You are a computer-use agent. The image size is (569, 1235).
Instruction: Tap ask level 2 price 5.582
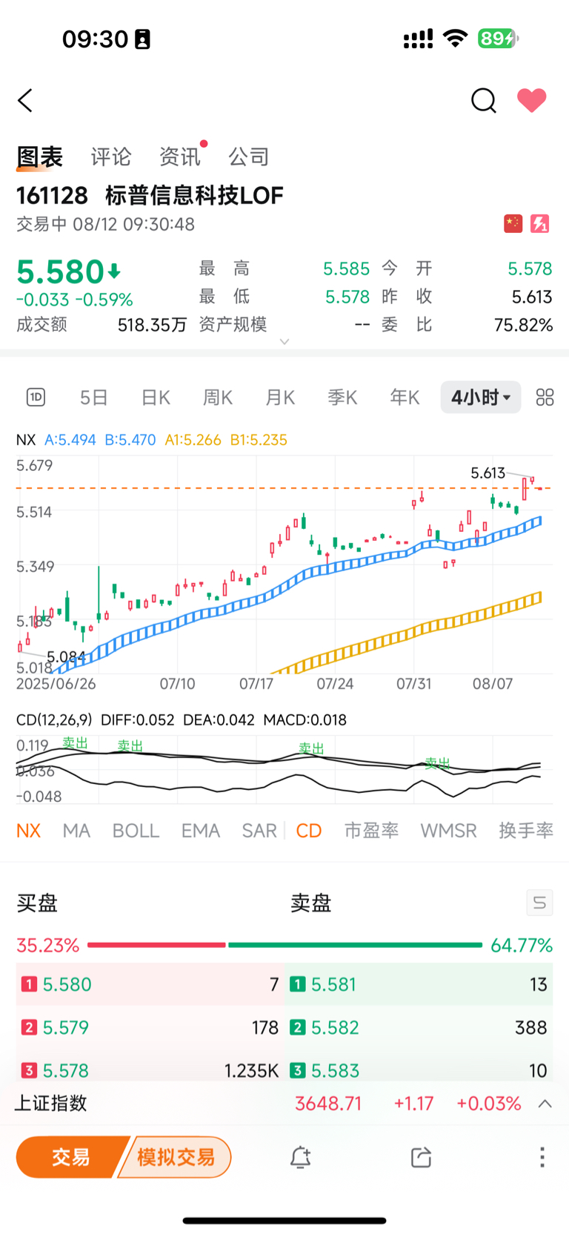coord(335,1027)
